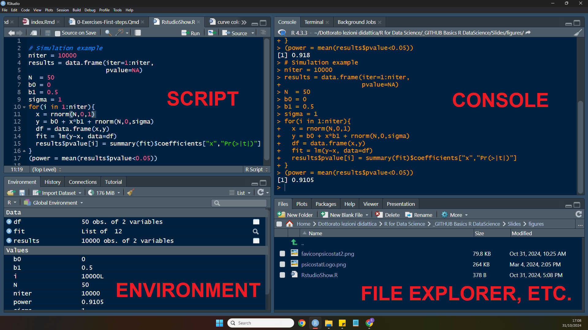Viewport: 588px width, 330px height.
Task: Check the box next to psicostatLogo.png
Action: pos(282,264)
